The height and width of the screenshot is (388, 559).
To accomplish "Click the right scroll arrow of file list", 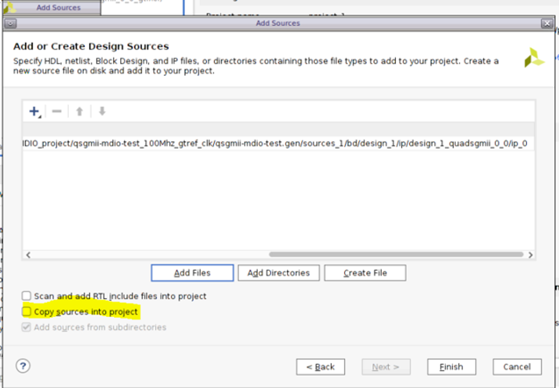I will pyautogui.click(x=530, y=255).
